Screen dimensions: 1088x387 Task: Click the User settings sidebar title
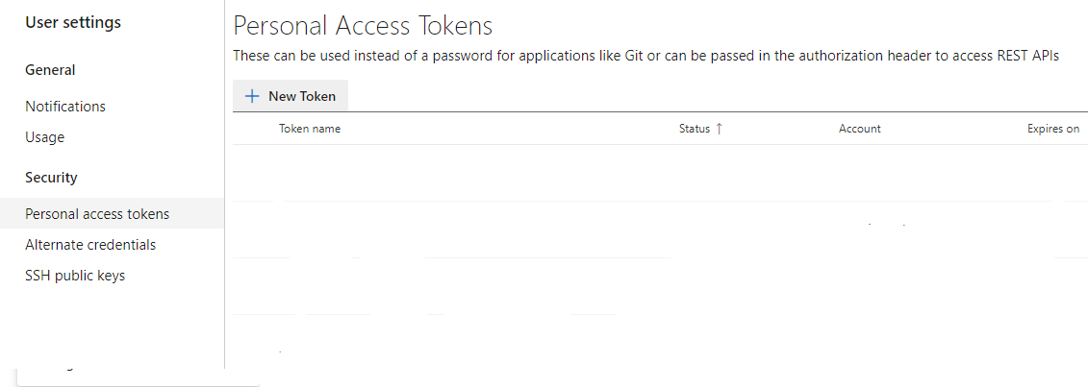coord(73,22)
